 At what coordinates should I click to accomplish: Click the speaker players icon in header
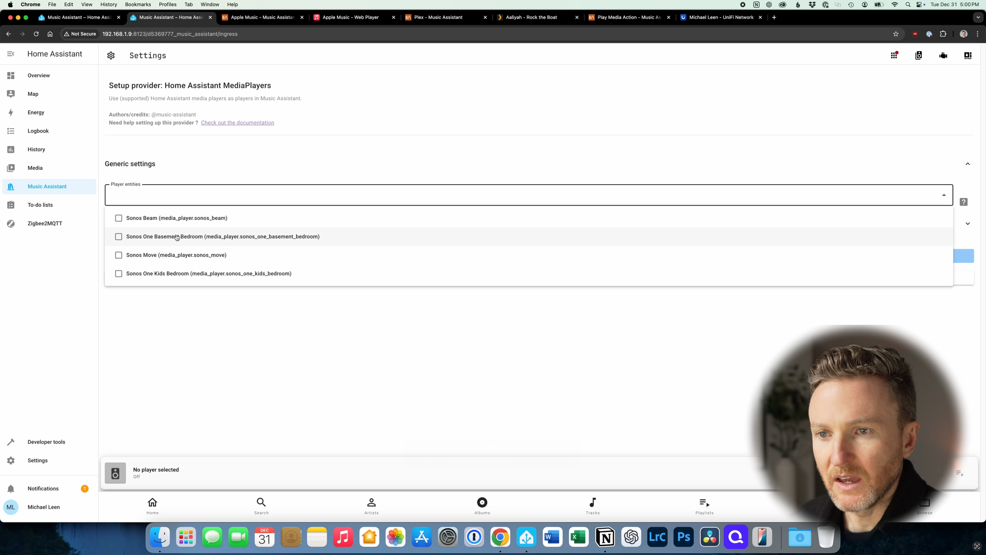pos(919,55)
